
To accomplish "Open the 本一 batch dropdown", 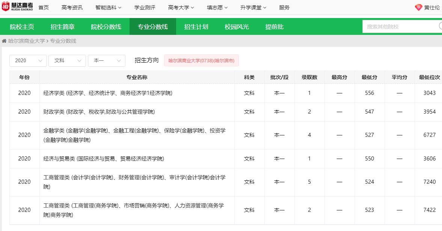I will (x=106, y=61).
